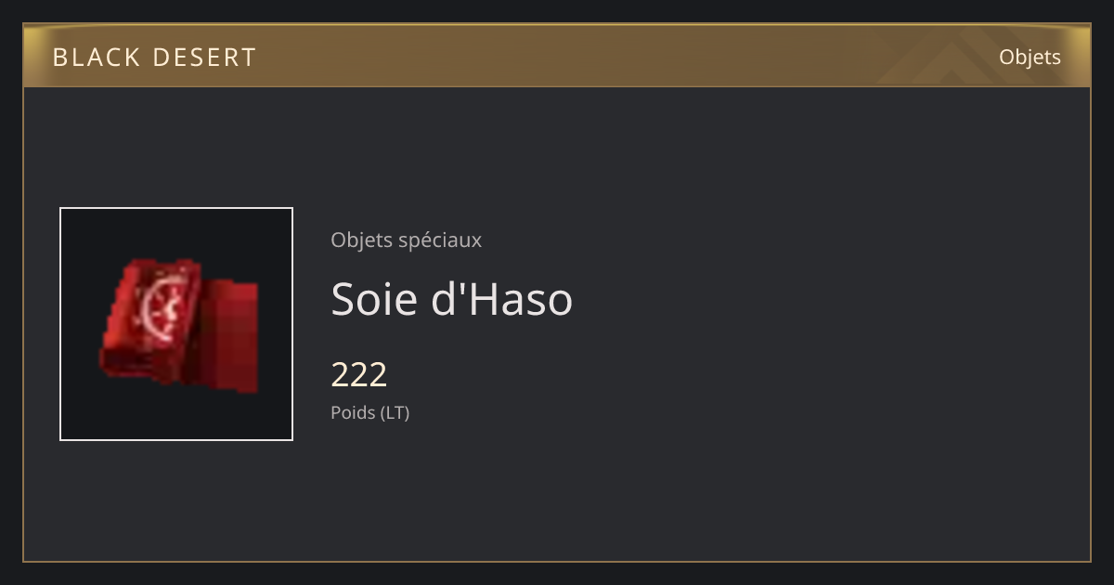This screenshot has width=1114, height=585.
Task: Click the BLACK DESERT title text
Action: [154, 58]
